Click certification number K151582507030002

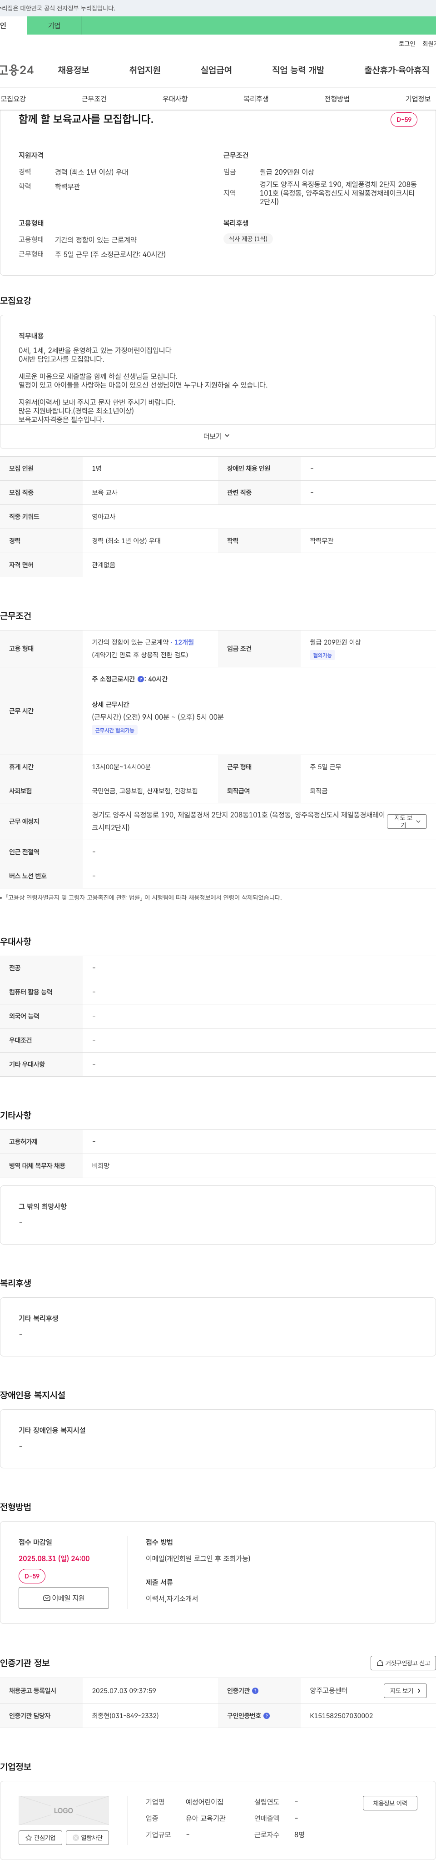coord(342,1716)
